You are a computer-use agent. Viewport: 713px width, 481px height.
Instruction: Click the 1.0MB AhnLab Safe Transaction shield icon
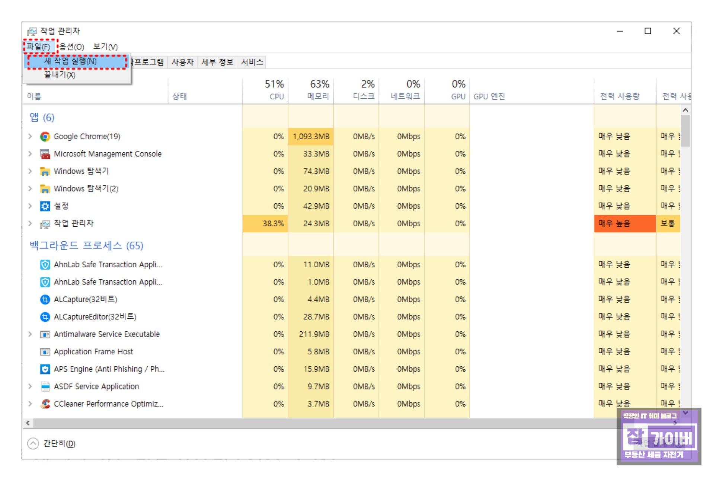pyautogui.click(x=45, y=282)
